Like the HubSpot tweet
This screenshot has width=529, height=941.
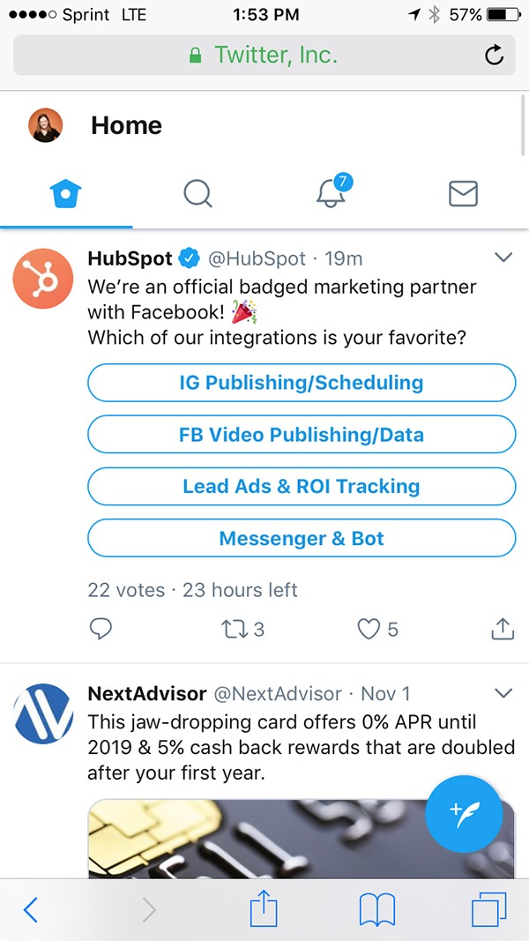tap(369, 629)
